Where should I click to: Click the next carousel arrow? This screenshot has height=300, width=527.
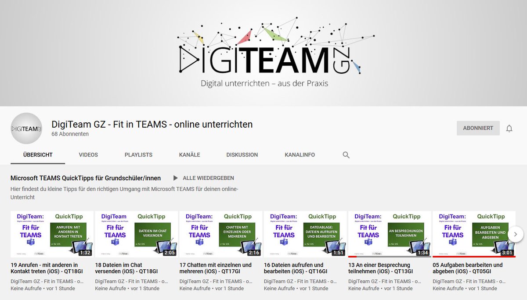pyautogui.click(x=516, y=234)
